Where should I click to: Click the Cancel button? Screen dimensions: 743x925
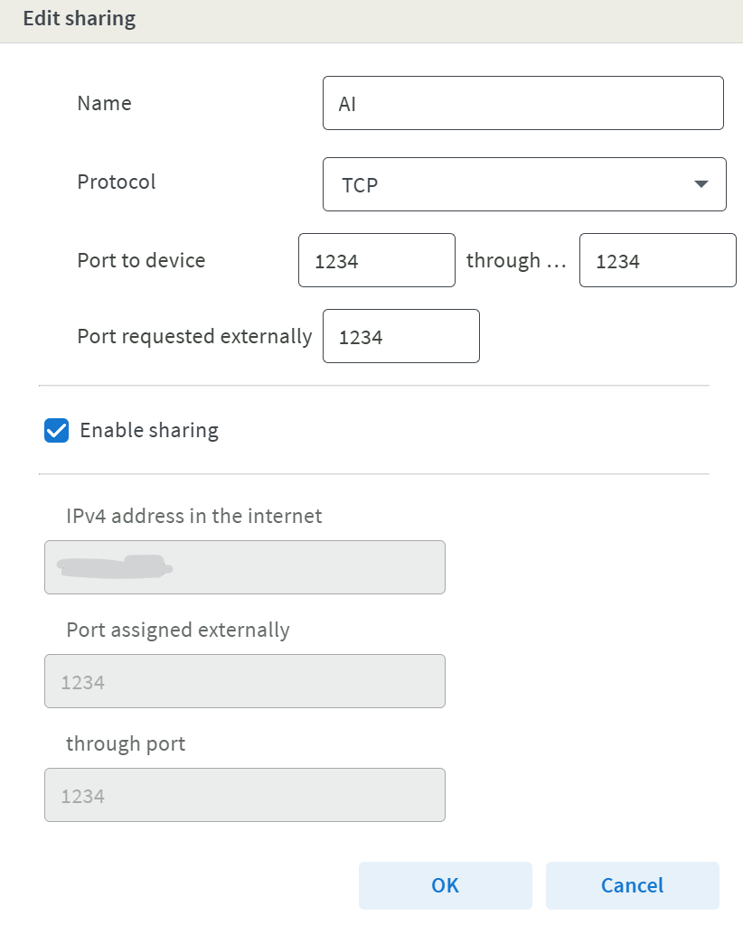tap(632, 885)
